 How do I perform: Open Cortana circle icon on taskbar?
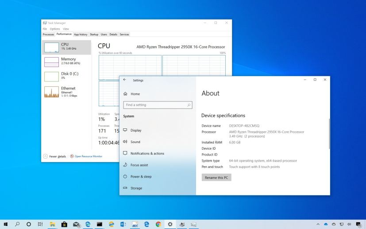click(x=28, y=224)
